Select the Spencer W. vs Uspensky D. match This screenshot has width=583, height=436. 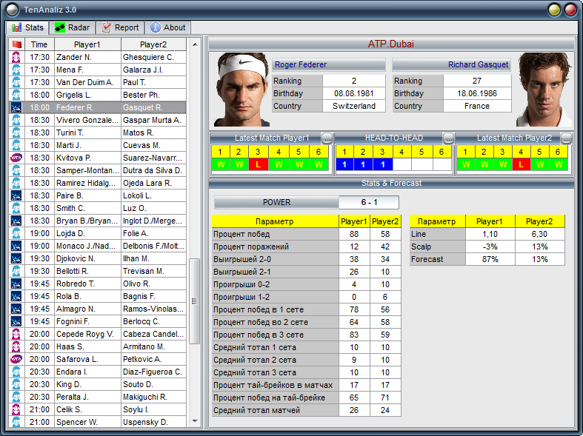click(x=98, y=422)
